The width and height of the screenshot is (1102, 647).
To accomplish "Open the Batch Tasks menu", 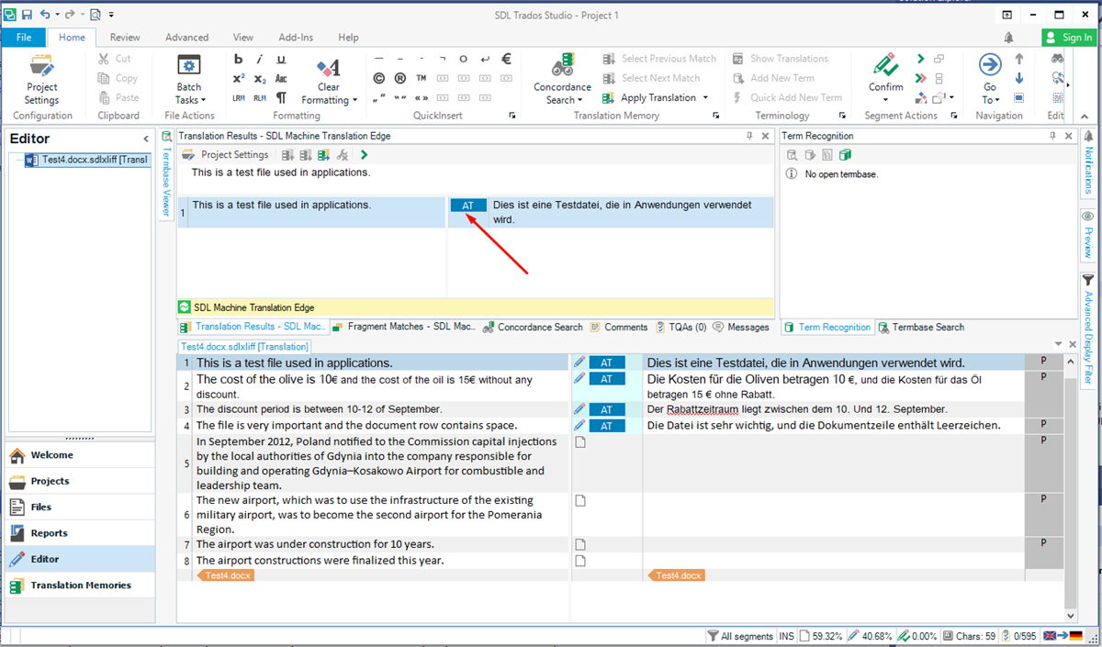I will click(x=190, y=79).
